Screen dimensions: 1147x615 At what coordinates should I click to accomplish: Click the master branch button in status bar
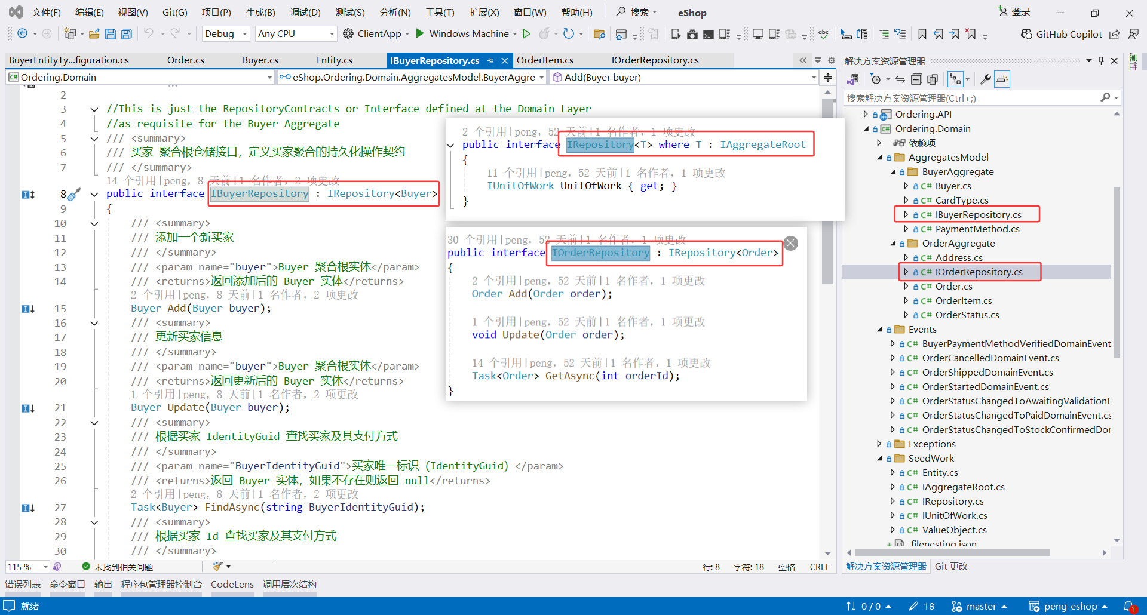(x=980, y=606)
